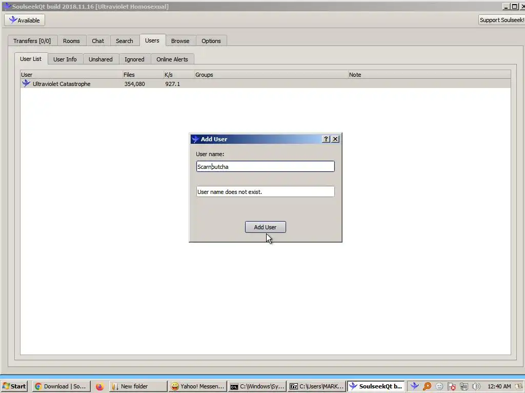Viewport: 525px width, 393px height.
Task: Open network connection tray icon
Action: [463, 386]
